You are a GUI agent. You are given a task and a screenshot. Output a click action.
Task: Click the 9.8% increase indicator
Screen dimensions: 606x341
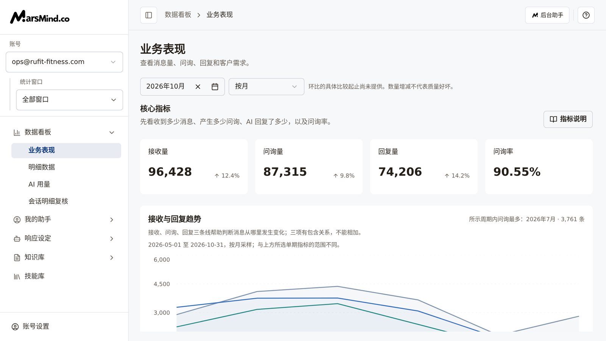click(344, 176)
